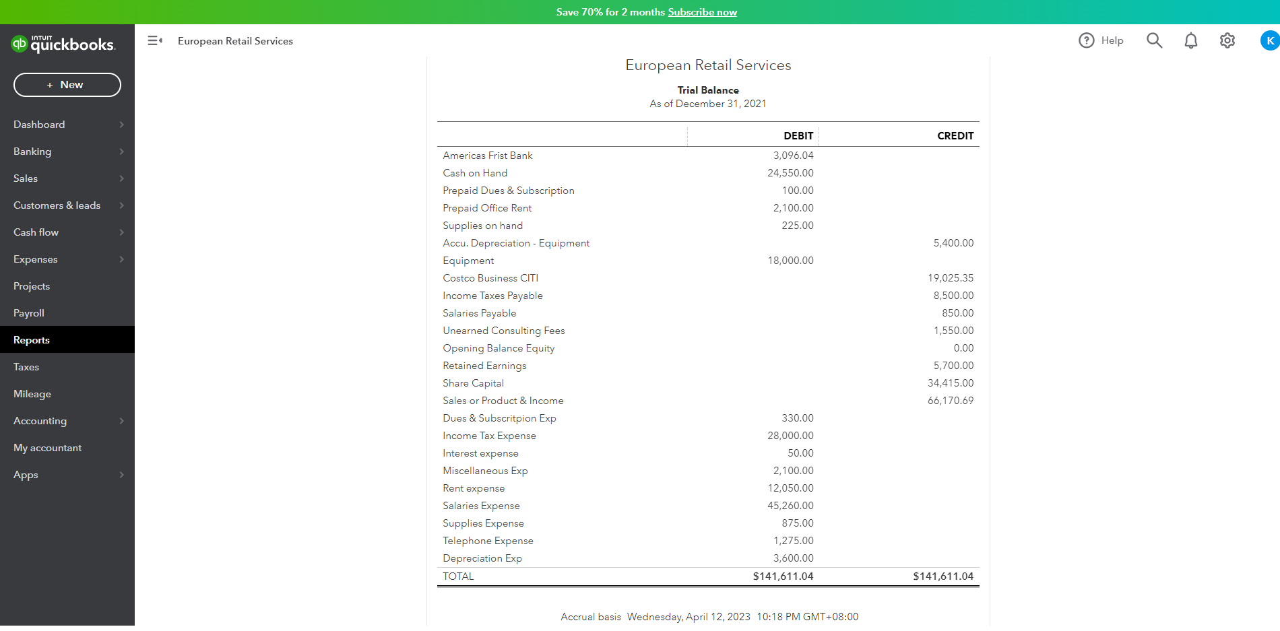
Task: Click the 3,096.04 debit amount
Action: (x=794, y=156)
